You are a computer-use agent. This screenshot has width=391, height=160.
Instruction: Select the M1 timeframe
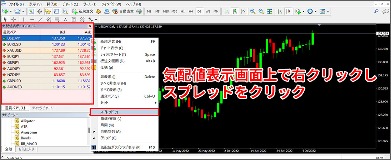tap(149, 11)
